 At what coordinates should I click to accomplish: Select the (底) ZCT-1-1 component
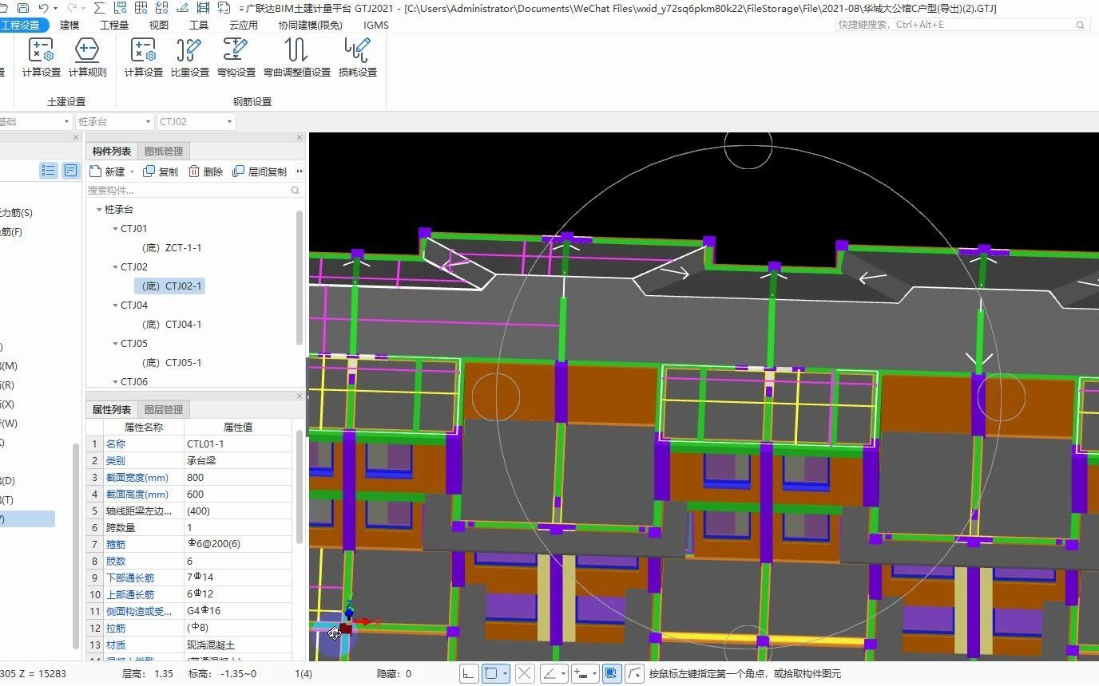[x=172, y=248]
